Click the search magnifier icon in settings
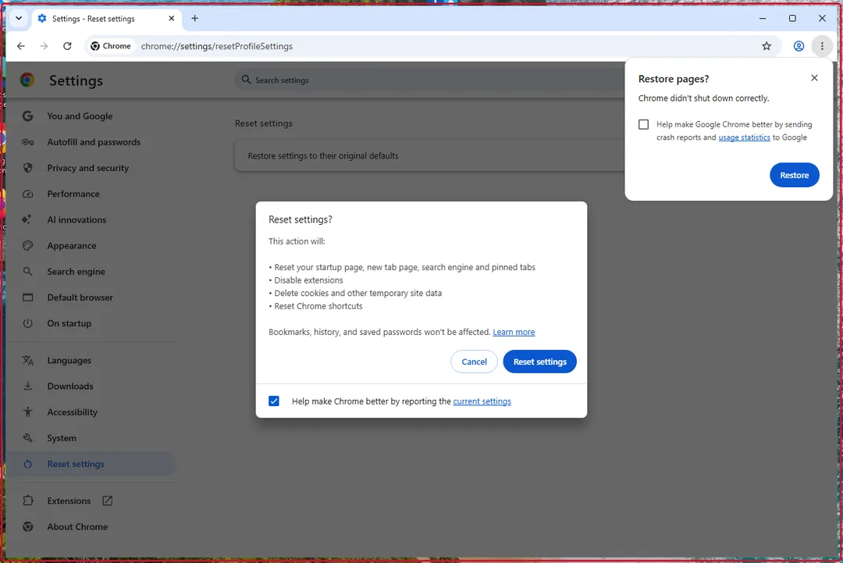Screen dimensions: 843x563 (x=246, y=80)
